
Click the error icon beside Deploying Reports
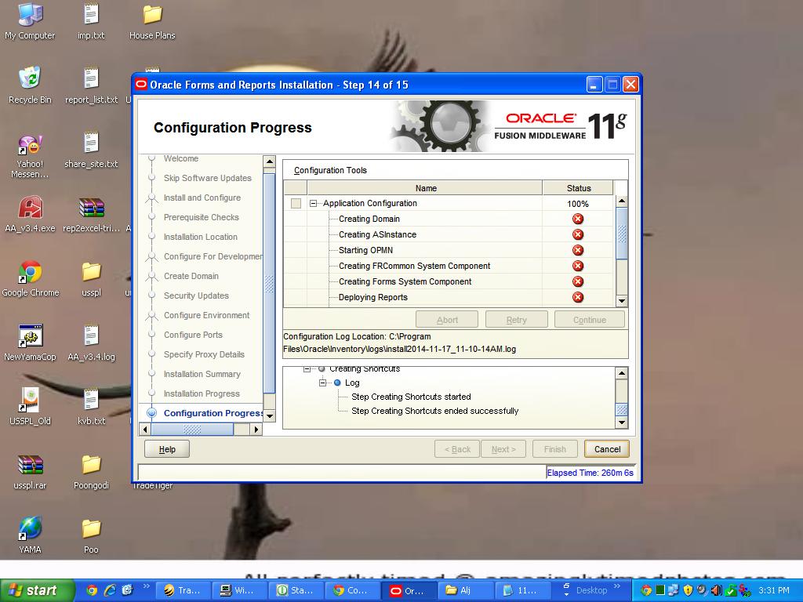tap(578, 297)
